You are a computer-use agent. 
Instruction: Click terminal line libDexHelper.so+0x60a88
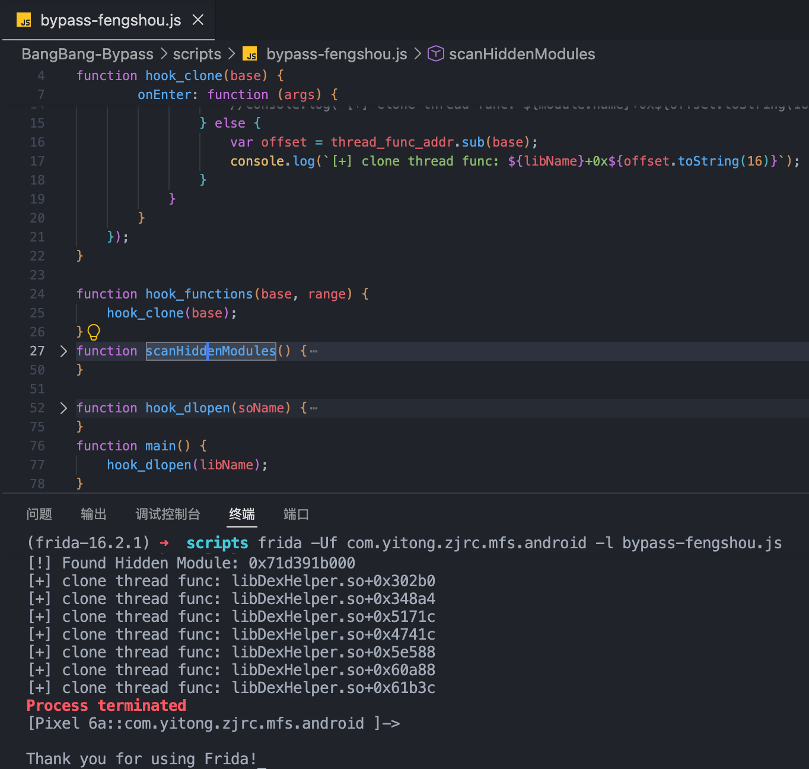tap(231, 670)
